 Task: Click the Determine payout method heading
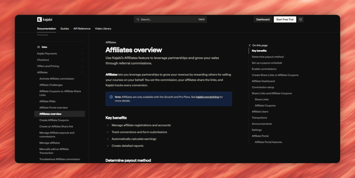click(128, 160)
